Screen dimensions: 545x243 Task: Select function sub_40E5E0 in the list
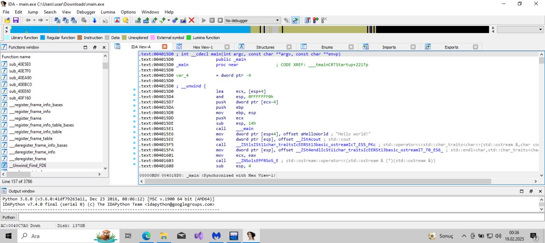click(51, 64)
